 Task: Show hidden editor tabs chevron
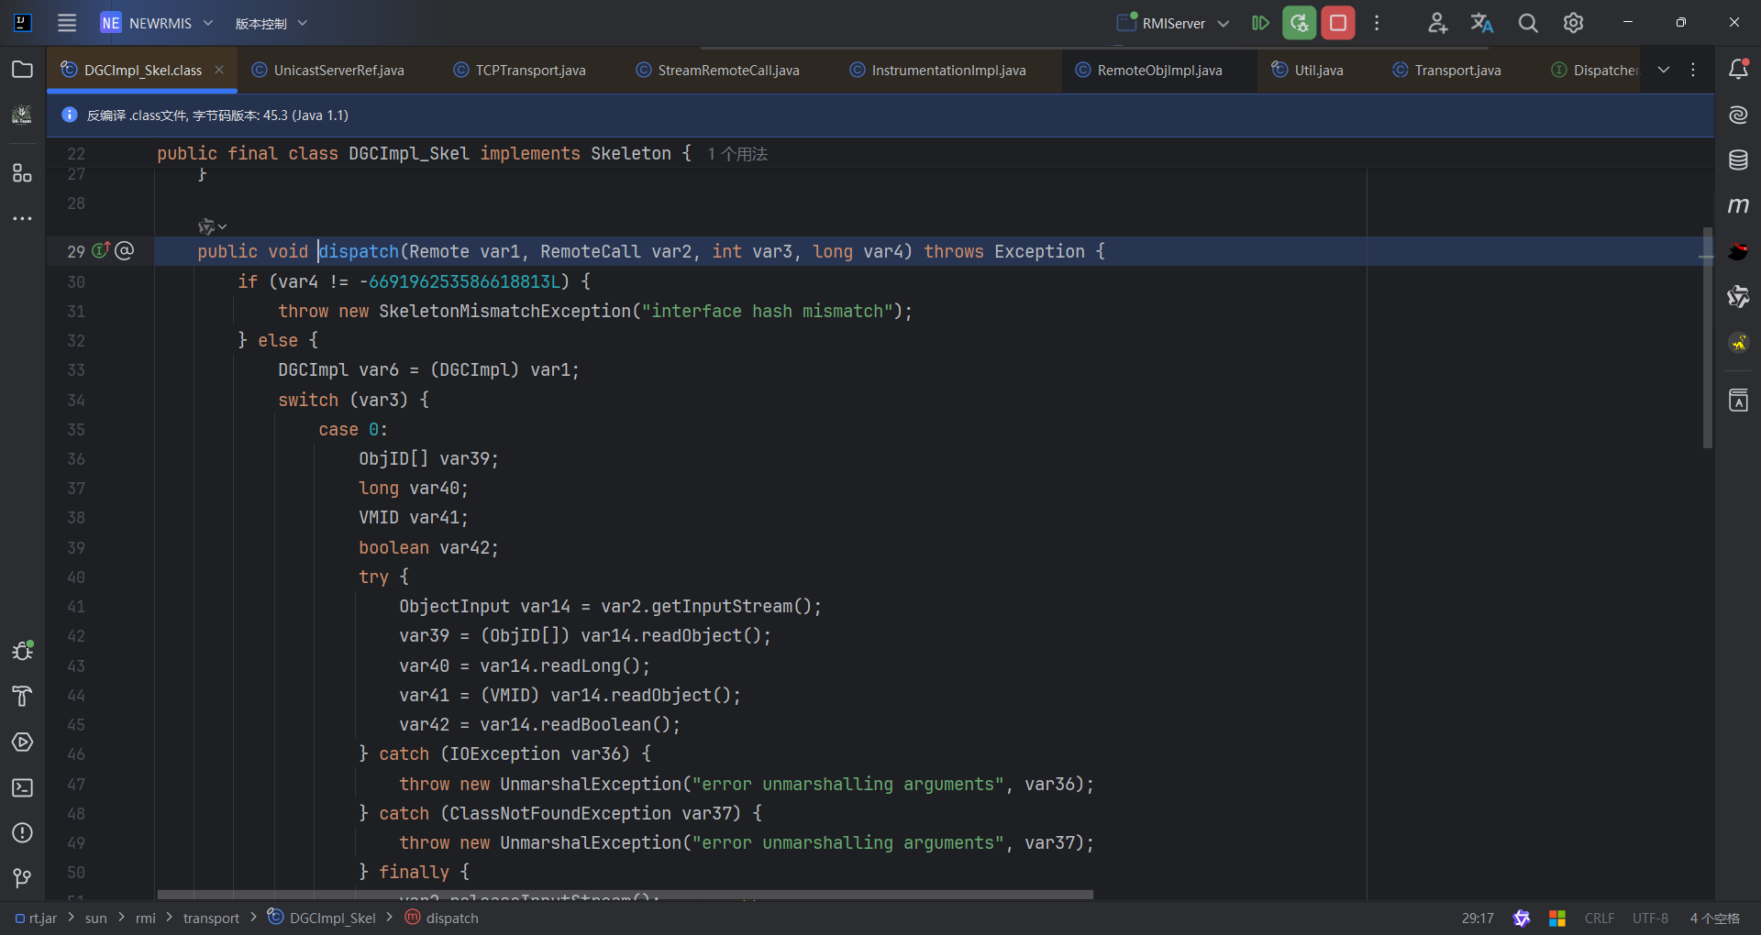coord(1664,70)
